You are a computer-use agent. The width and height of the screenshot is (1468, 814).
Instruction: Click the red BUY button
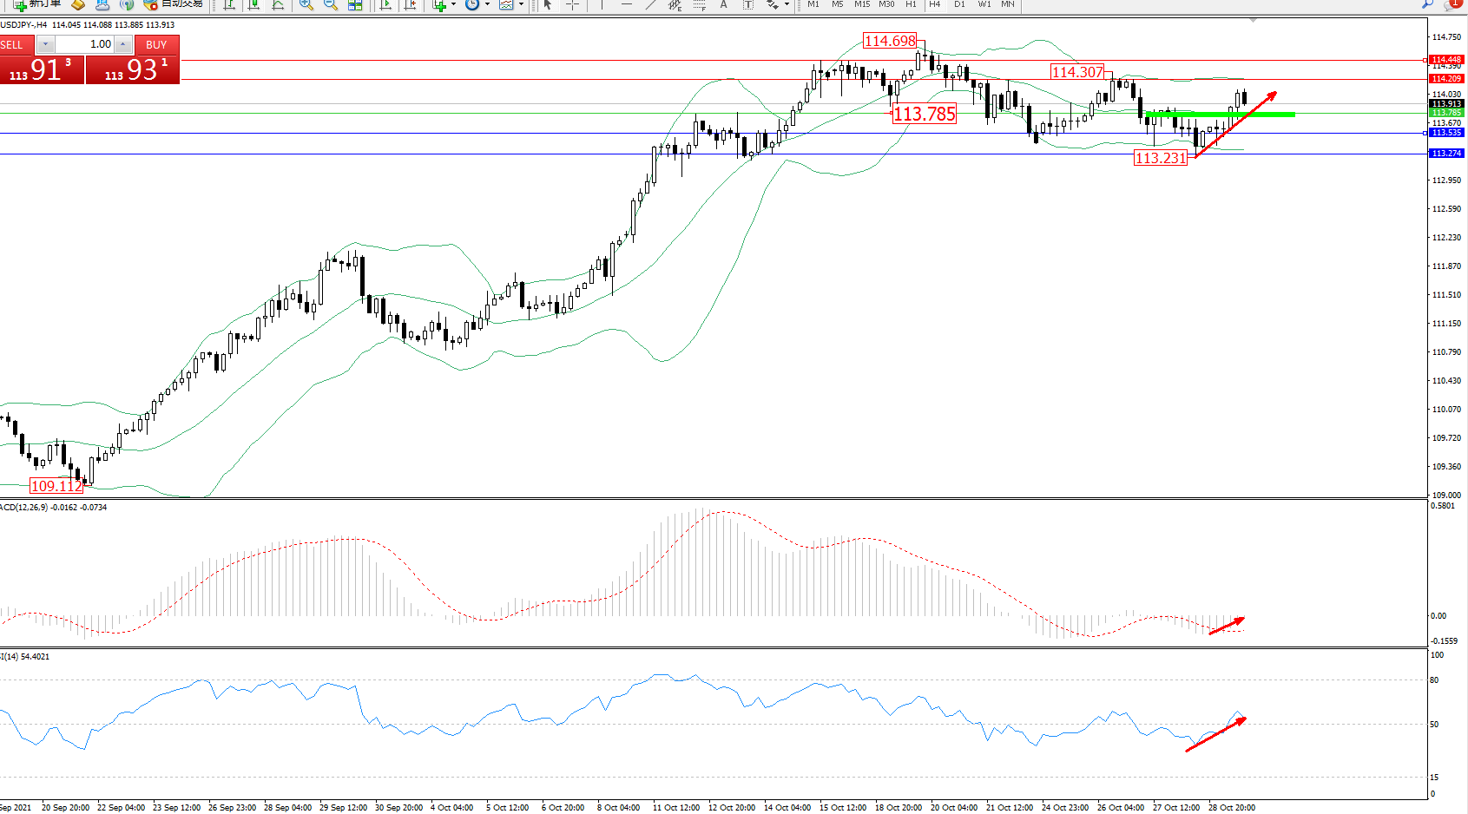[156, 45]
